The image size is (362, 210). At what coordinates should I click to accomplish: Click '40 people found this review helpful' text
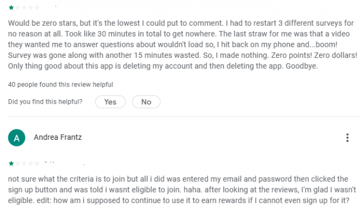click(61, 85)
